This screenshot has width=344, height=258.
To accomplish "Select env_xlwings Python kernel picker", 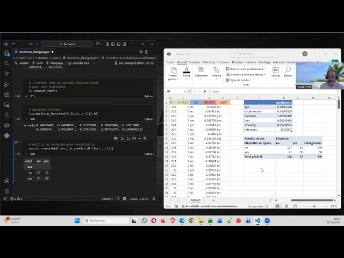I will (134, 63).
